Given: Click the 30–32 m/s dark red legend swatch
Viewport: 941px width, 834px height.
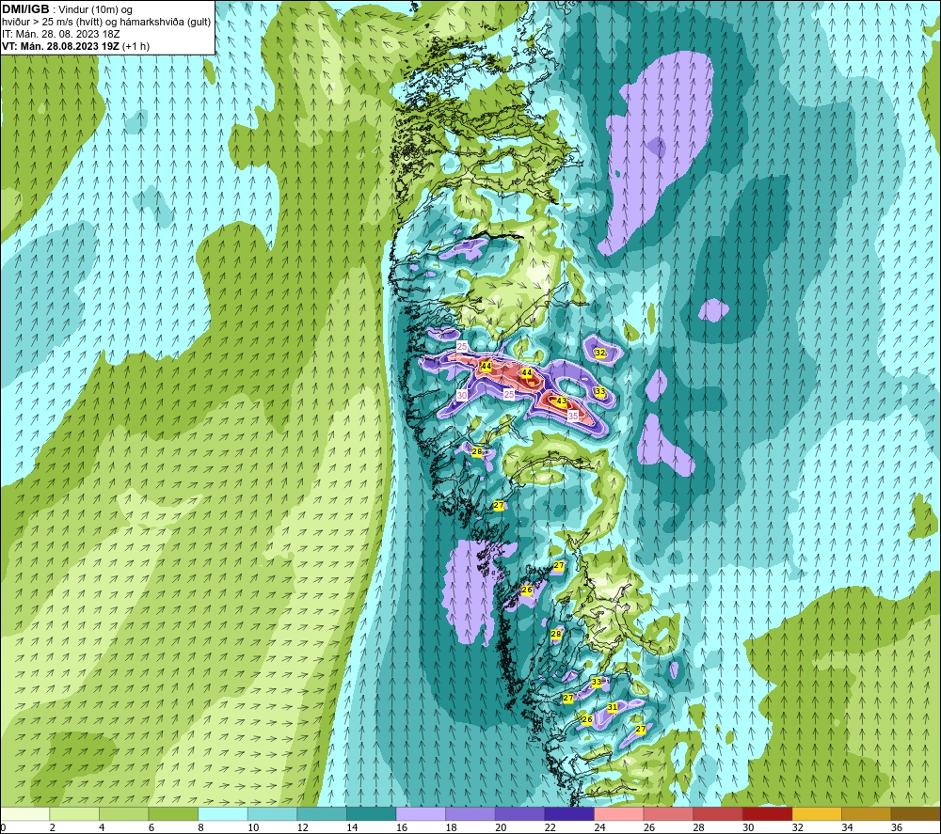Looking at the screenshot, I should click(768, 813).
